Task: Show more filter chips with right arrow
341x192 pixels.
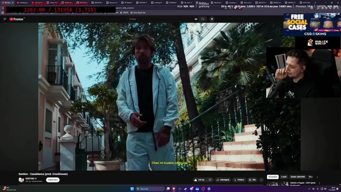Action: click(x=317, y=177)
